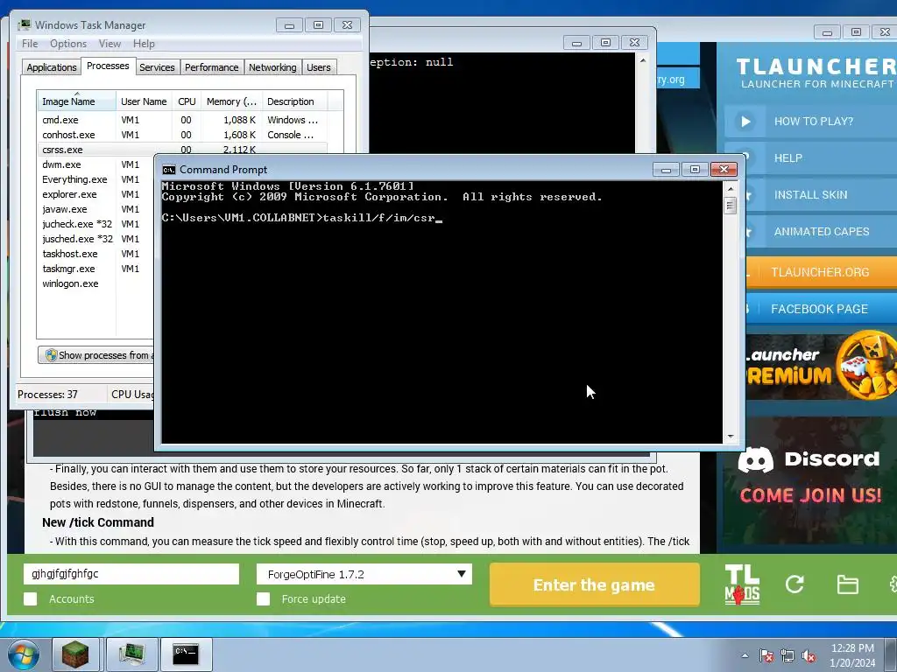Click the Minecraft block taskbar icon

[75, 654]
